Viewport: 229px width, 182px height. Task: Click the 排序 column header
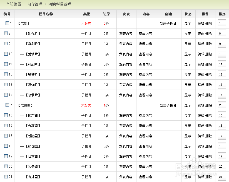click(222, 14)
